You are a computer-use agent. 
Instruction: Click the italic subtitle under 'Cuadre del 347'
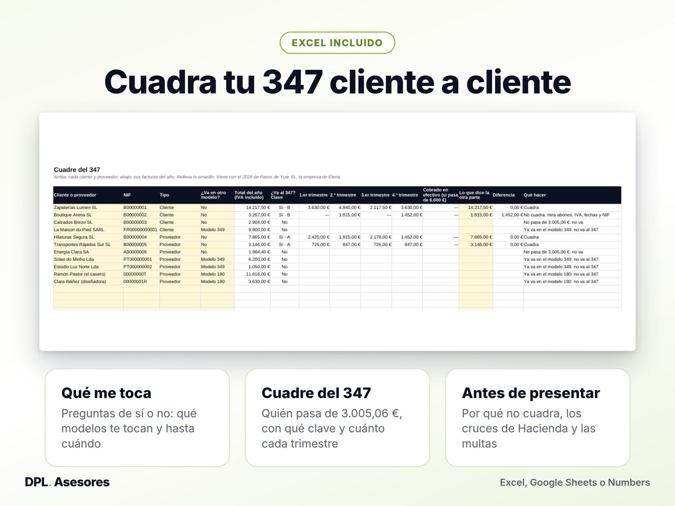click(x=197, y=177)
